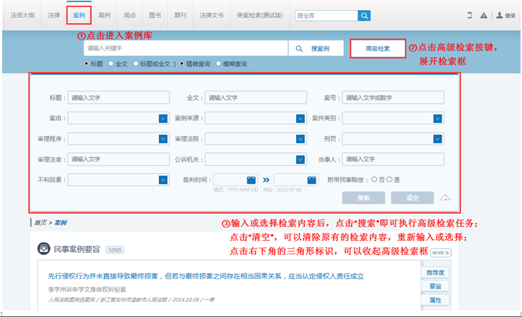Open the start date calendar for 裁判时间
This screenshot has width=522, height=317.
(x=251, y=180)
